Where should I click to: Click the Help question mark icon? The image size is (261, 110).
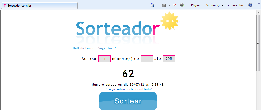250,5
